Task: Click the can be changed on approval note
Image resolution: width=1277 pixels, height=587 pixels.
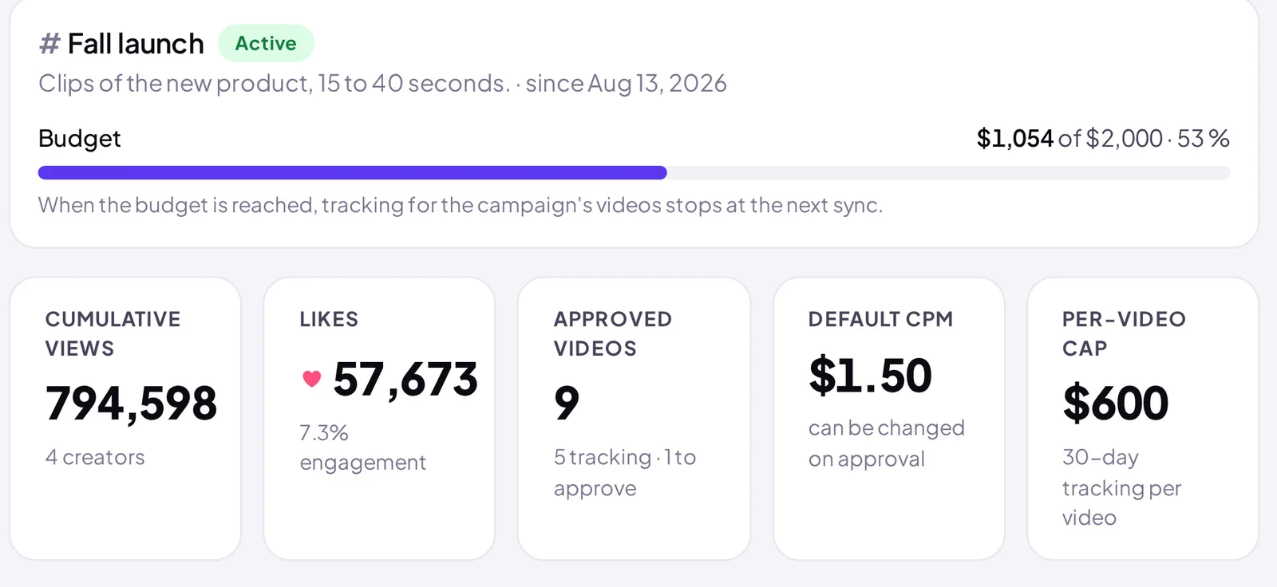Action: point(887,443)
